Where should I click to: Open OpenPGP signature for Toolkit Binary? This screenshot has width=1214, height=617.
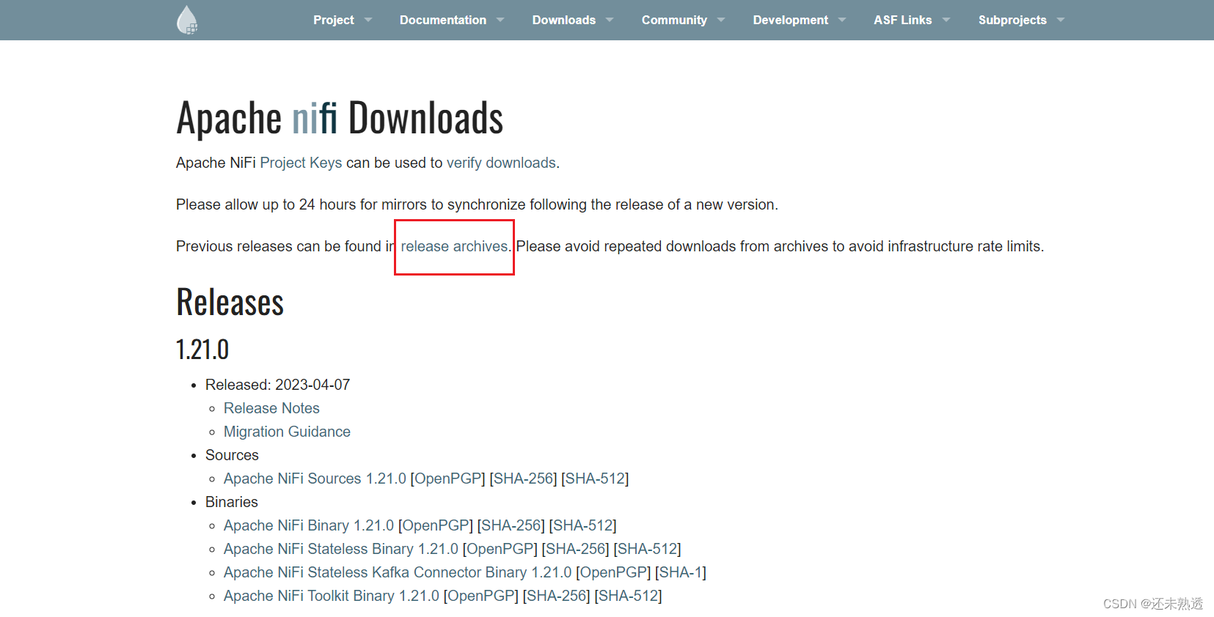(x=481, y=596)
